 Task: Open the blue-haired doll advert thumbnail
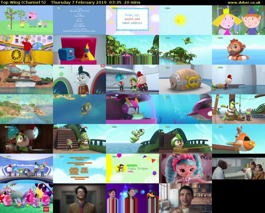pyautogui.click(x=185, y=168)
